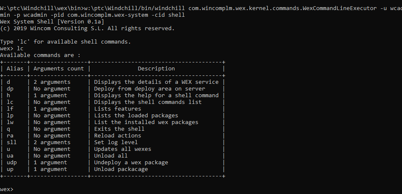The image size is (402, 194).
Task: Click the 'Set log level' description
Action: pyautogui.click(x=116, y=142)
